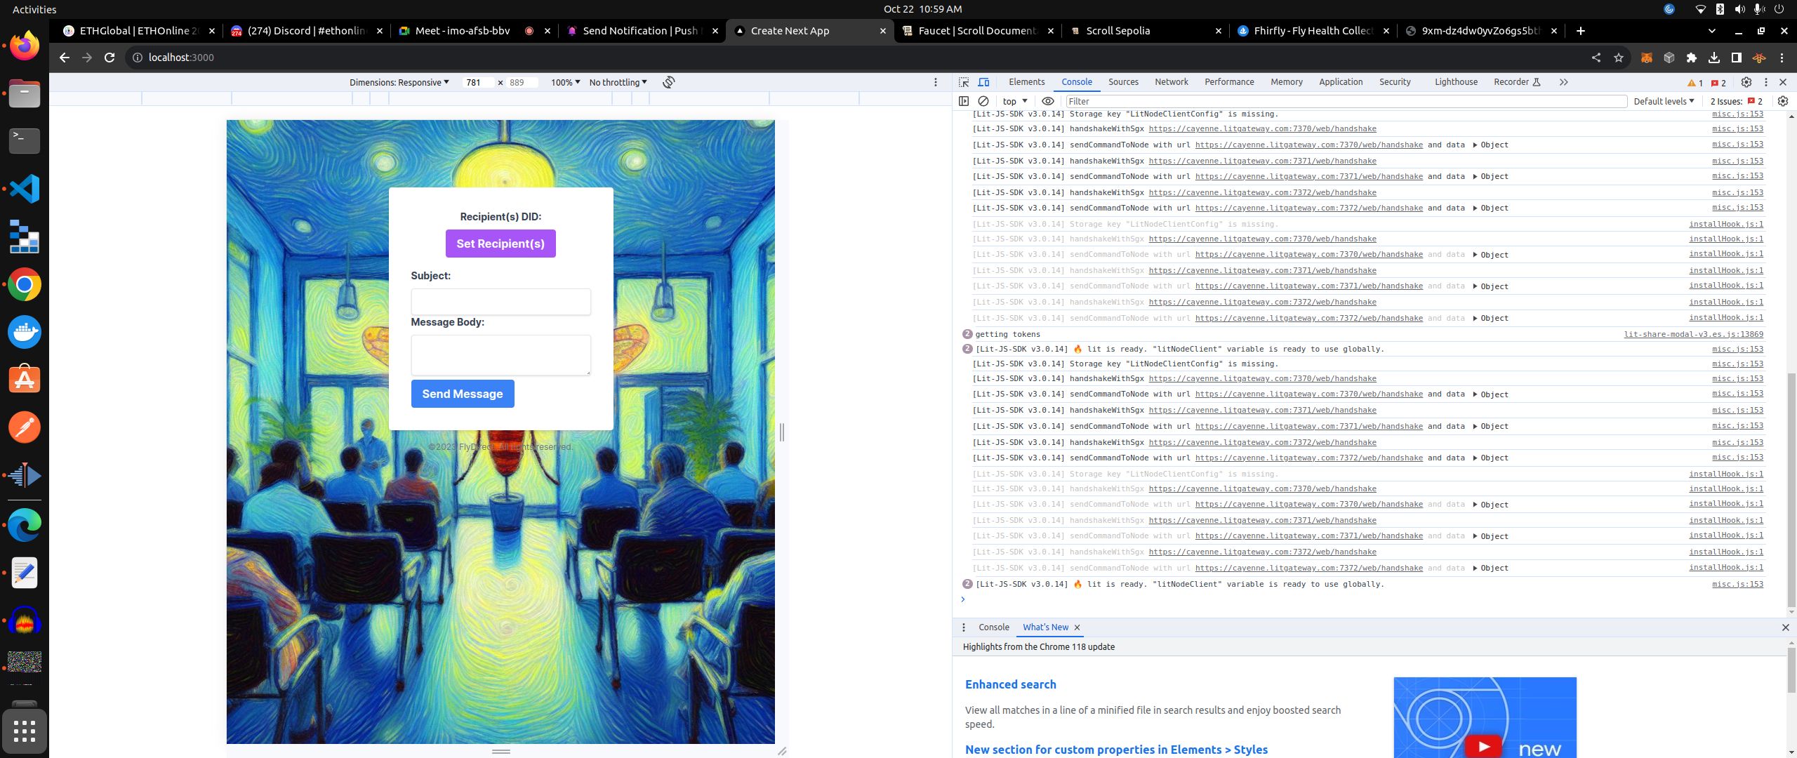Toggle inspect element picker
Viewport: 1797px width, 758px height.
(964, 82)
